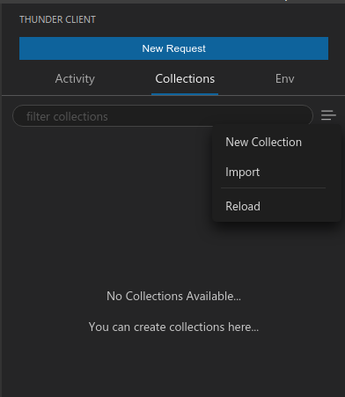Open the Env tab
Viewport: 345px width, 397px height.
click(284, 79)
